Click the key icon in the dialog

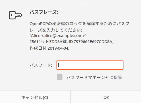point(16,15)
